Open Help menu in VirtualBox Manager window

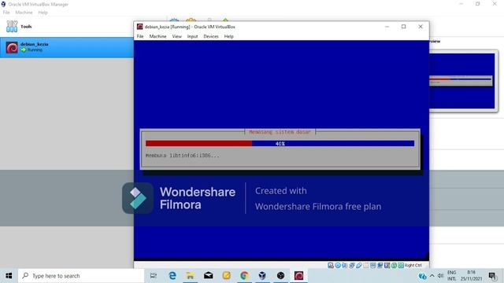point(43,13)
